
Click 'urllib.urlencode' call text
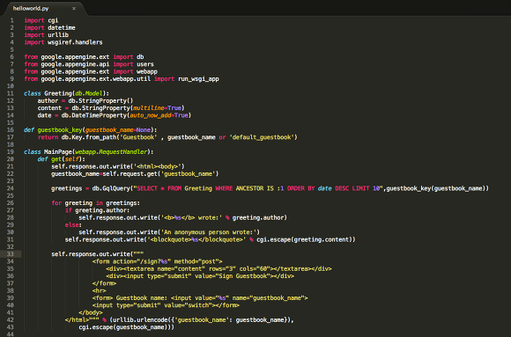[140, 319]
